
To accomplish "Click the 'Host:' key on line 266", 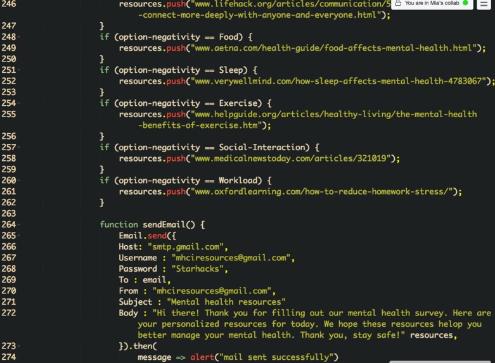I will click(x=131, y=247).
